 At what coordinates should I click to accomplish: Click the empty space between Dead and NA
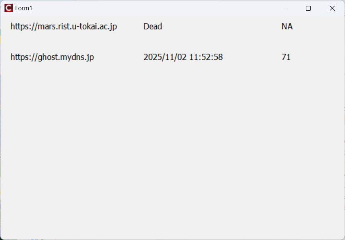point(222,27)
